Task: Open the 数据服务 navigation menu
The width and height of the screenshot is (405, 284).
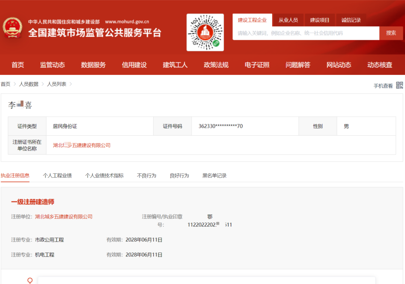Action: point(93,65)
